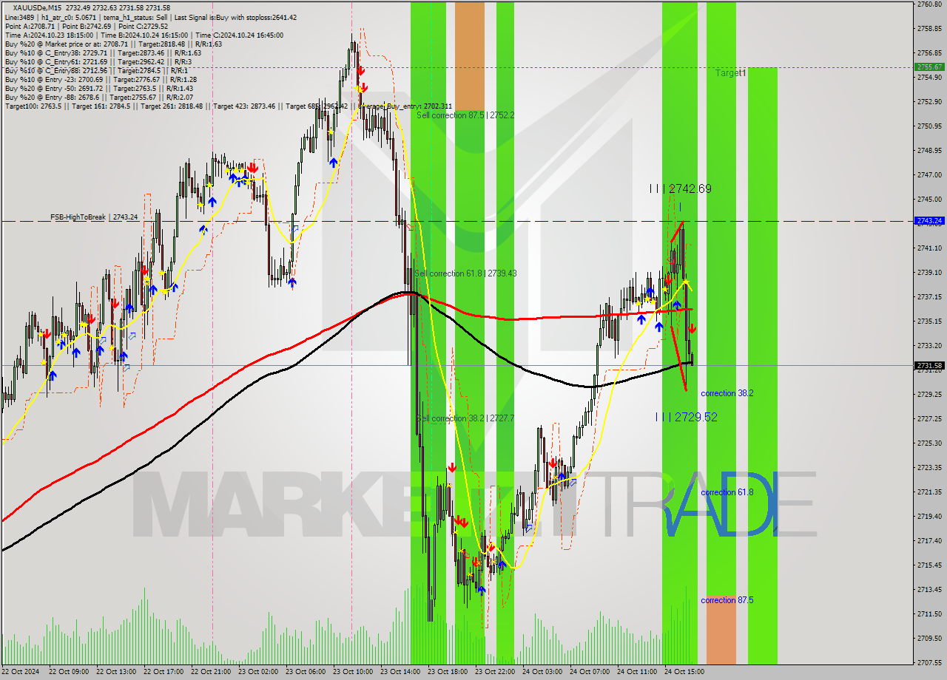Click the FSB-HighToBreak 2743.24 label
The image size is (947, 680).
coord(94,217)
